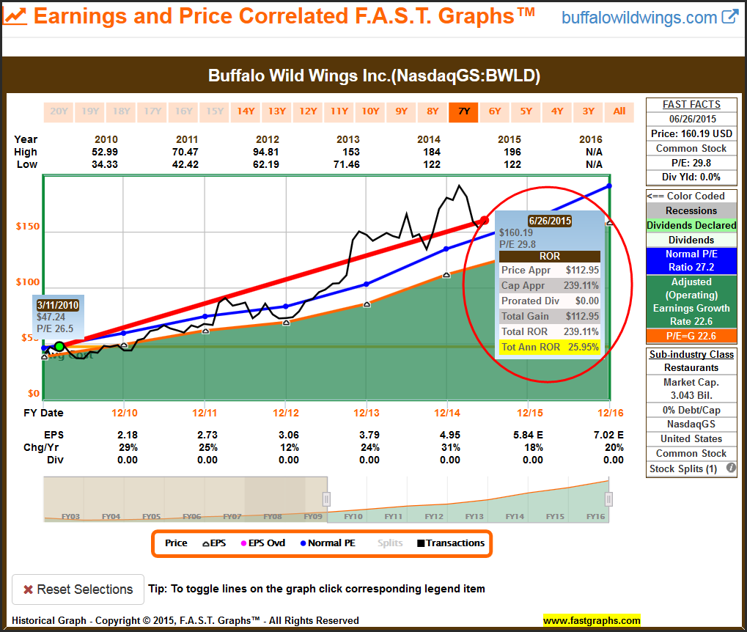
Task: Toggle the Price line in legend
Action: [176, 543]
